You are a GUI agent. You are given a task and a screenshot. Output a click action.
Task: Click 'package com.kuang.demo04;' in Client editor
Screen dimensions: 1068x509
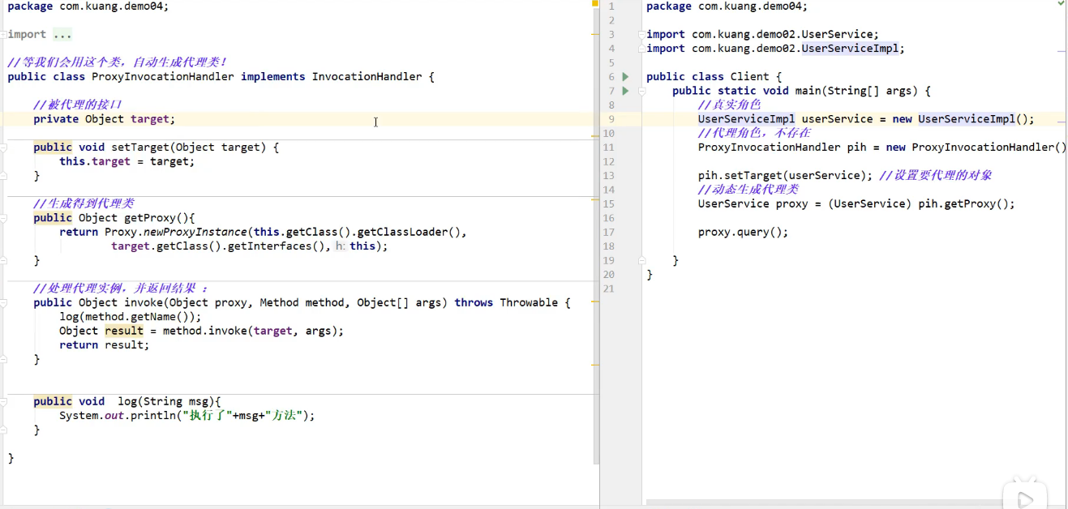pyautogui.click(x=727, y=6)
